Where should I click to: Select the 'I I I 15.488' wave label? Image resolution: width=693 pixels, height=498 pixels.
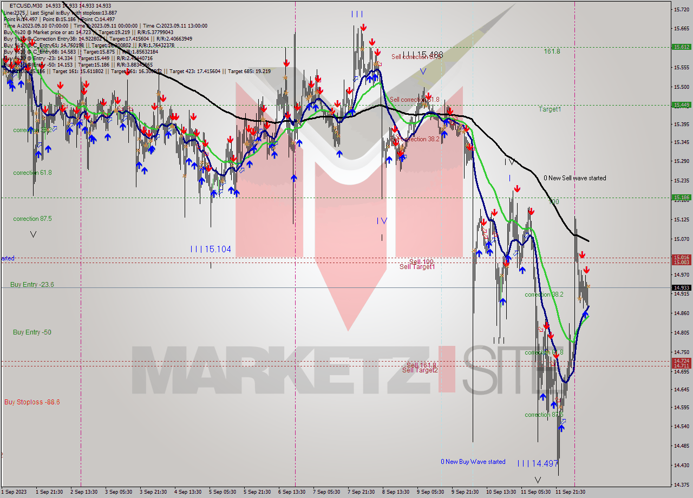423,55
